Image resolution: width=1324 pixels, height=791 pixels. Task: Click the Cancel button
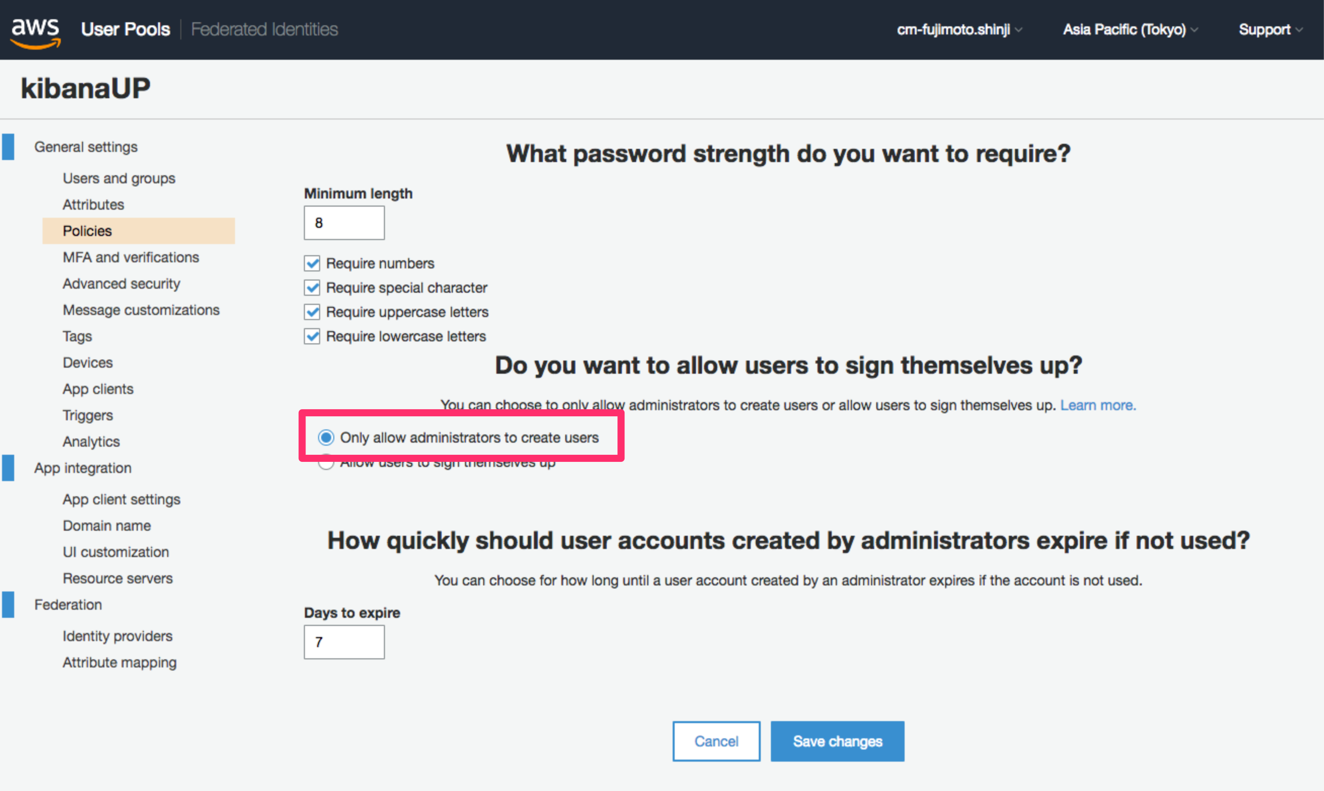click(716, 741)
